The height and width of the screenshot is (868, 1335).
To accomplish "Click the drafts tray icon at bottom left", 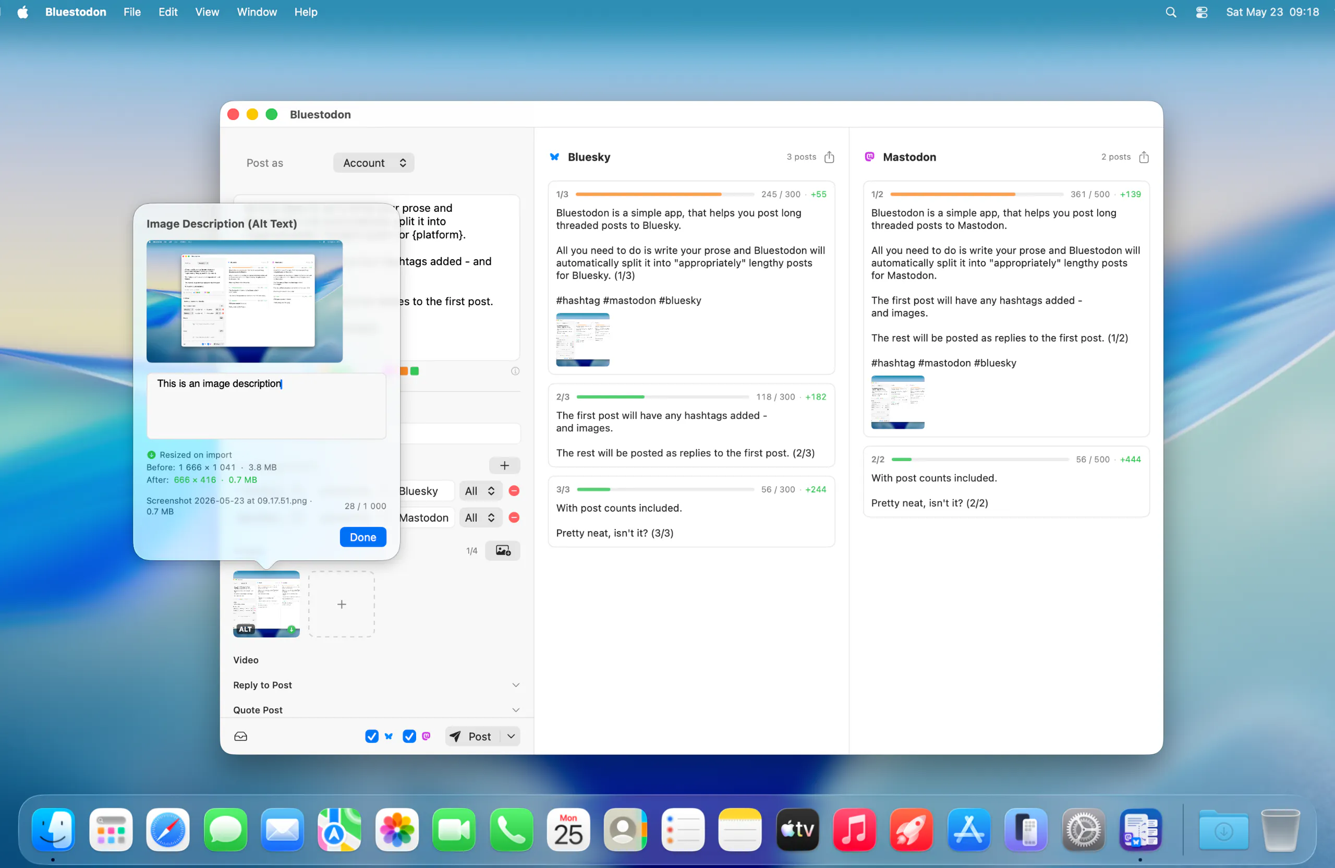I will [x=240, y=736].
